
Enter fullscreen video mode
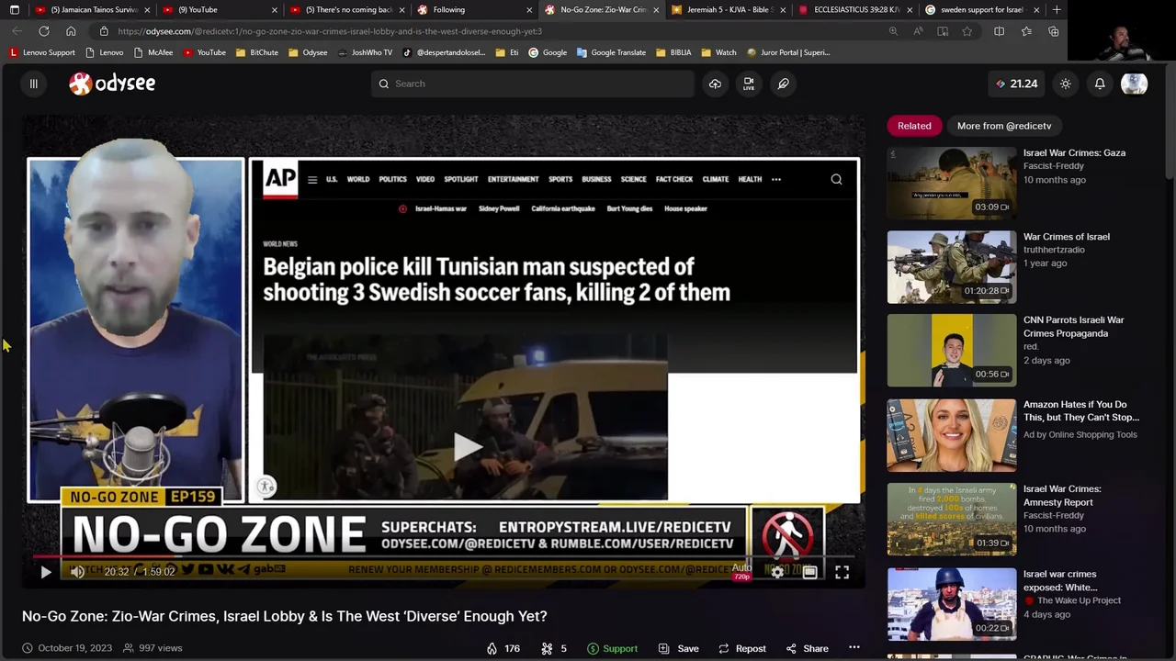pyautogui.click(x=842, y=572)
